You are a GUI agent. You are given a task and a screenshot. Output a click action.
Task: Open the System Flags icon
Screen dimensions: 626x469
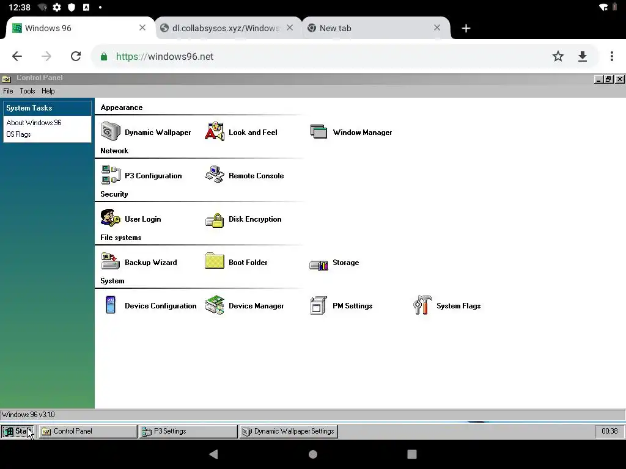pos(422,305)
